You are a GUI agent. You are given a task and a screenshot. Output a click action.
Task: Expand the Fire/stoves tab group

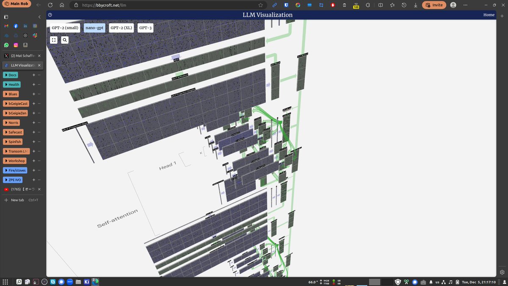point(16,170)
